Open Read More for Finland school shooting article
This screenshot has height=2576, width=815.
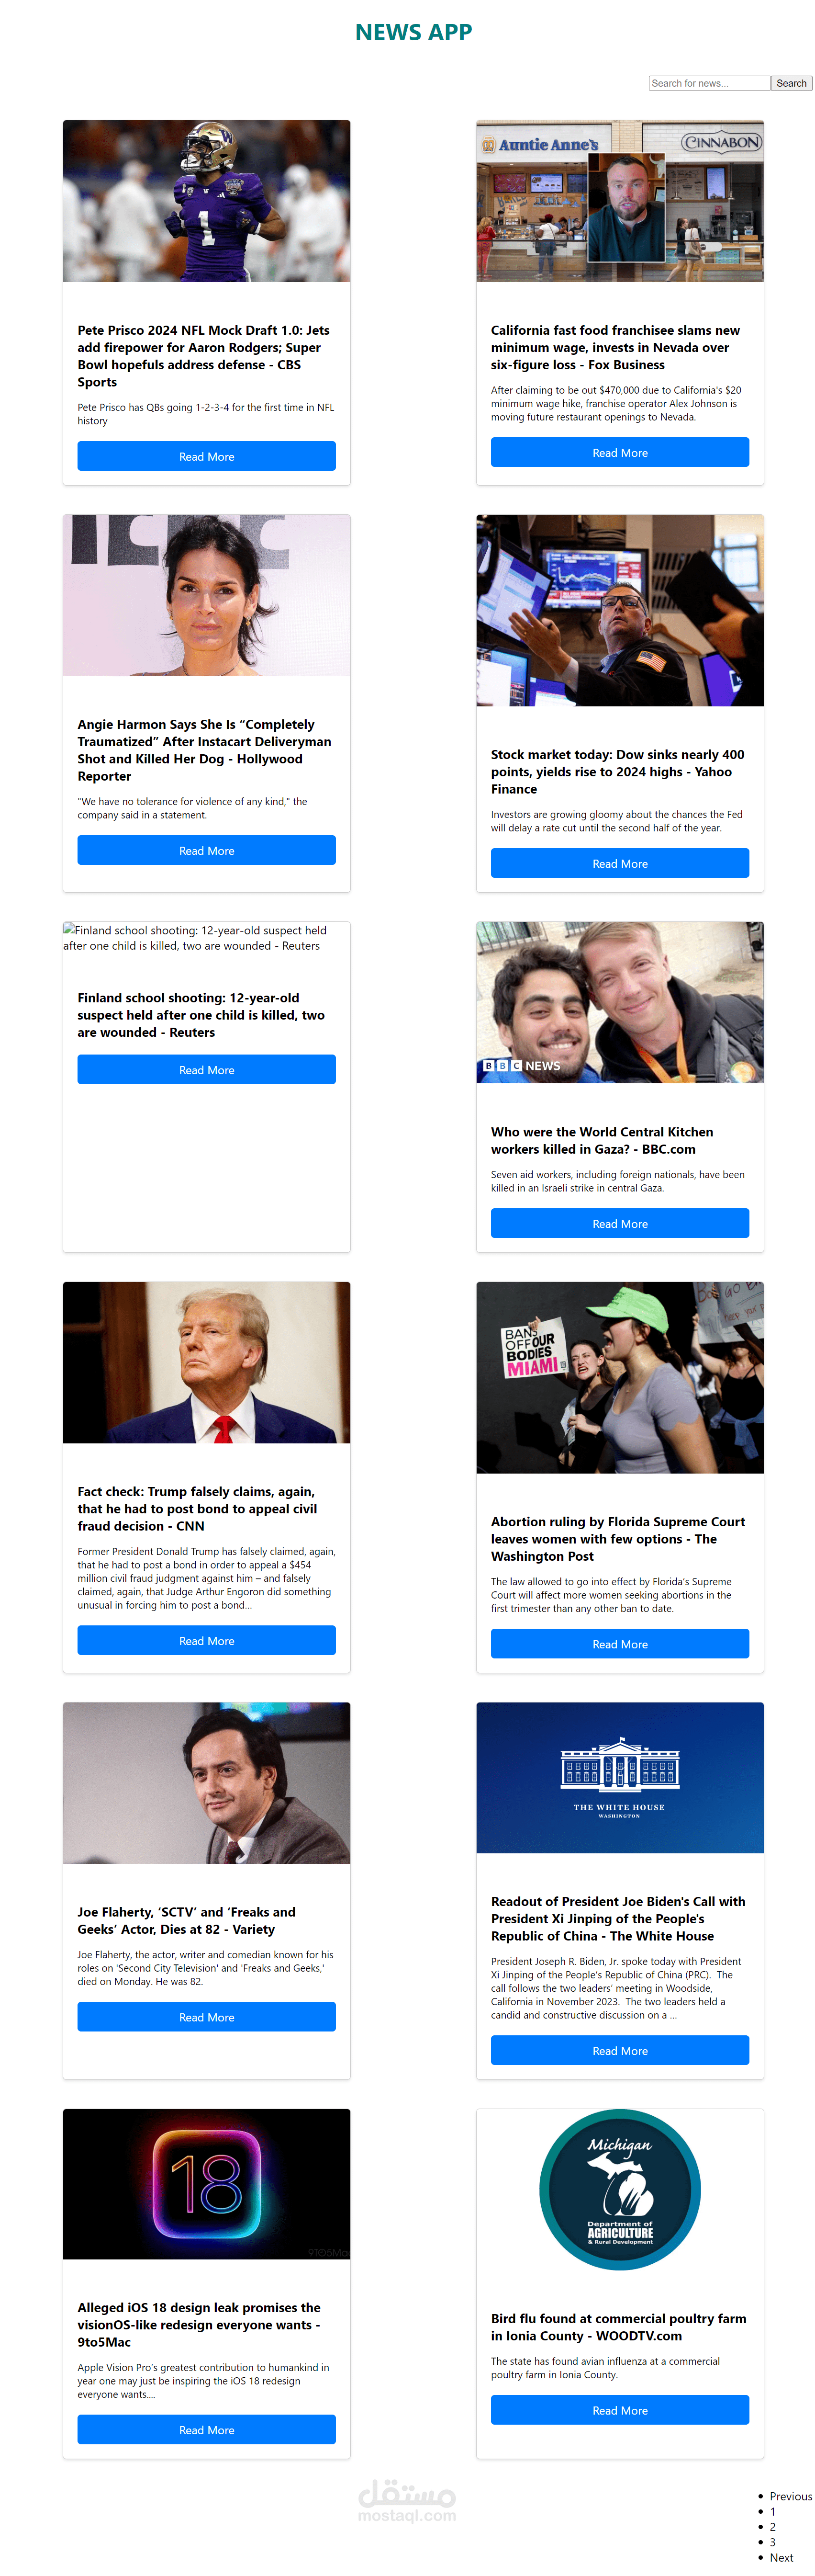207,1069
